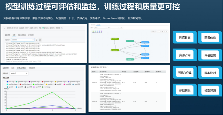Open 评估结果 tab in resource usage panel
This screenshot has width=223, height=115.
(x=32, y=68)
